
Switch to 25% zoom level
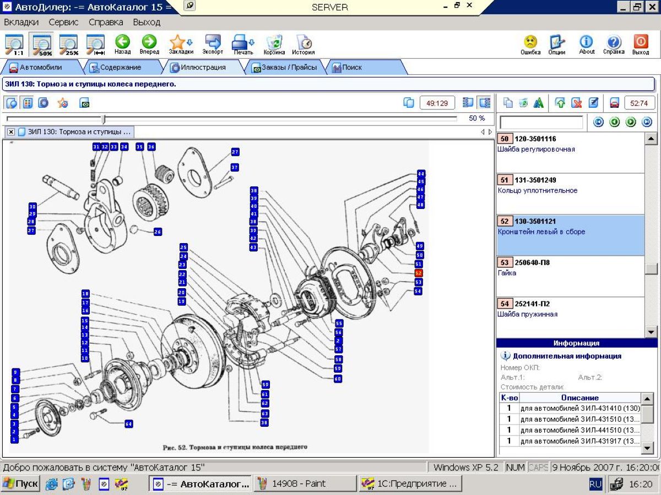point(69,45)
